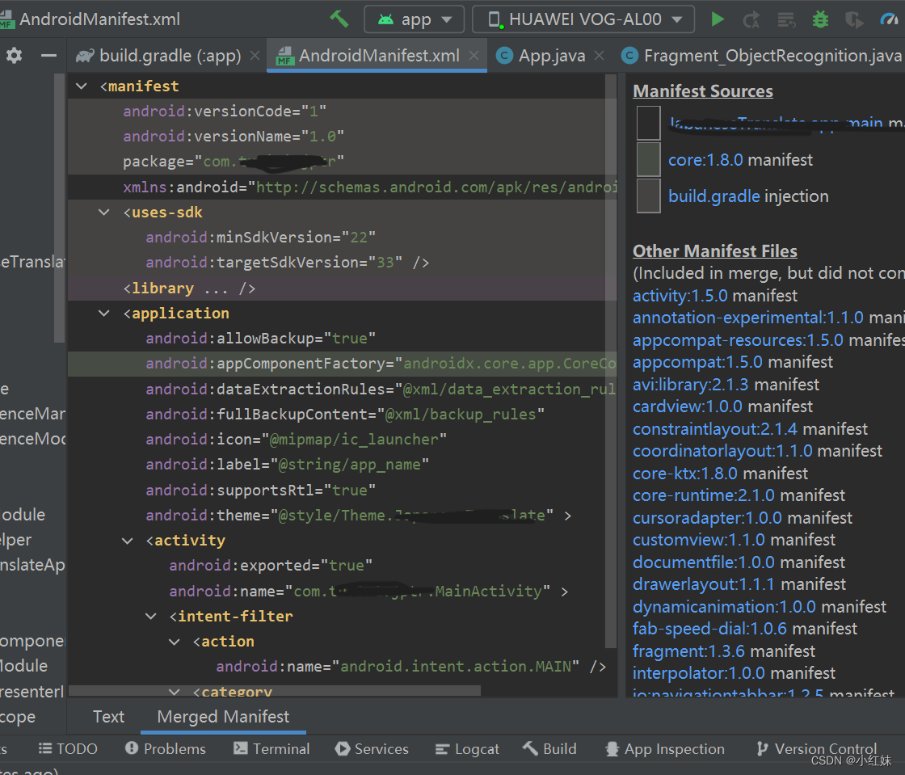Expand the collapsed library tag ellipsis

[x=216, y=288]
